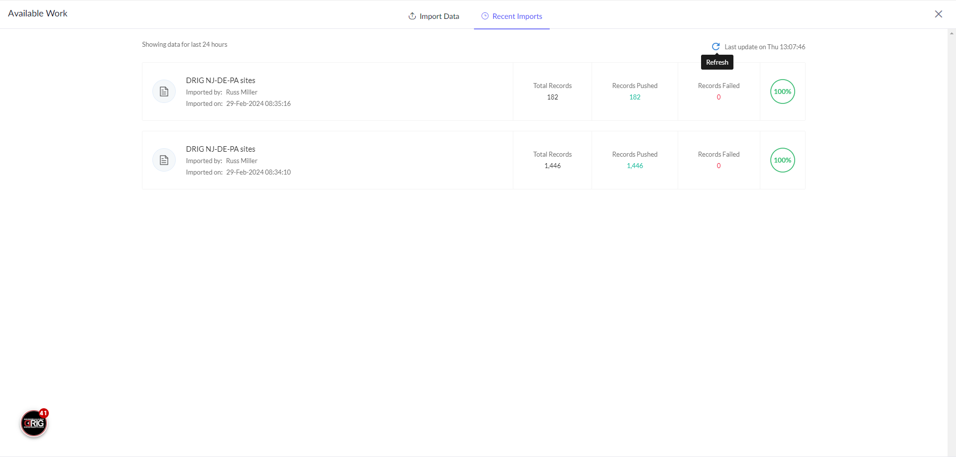Switch to the Import Data tab
The width and height of the screenshot is (956, 457).
tap(434, 16)
